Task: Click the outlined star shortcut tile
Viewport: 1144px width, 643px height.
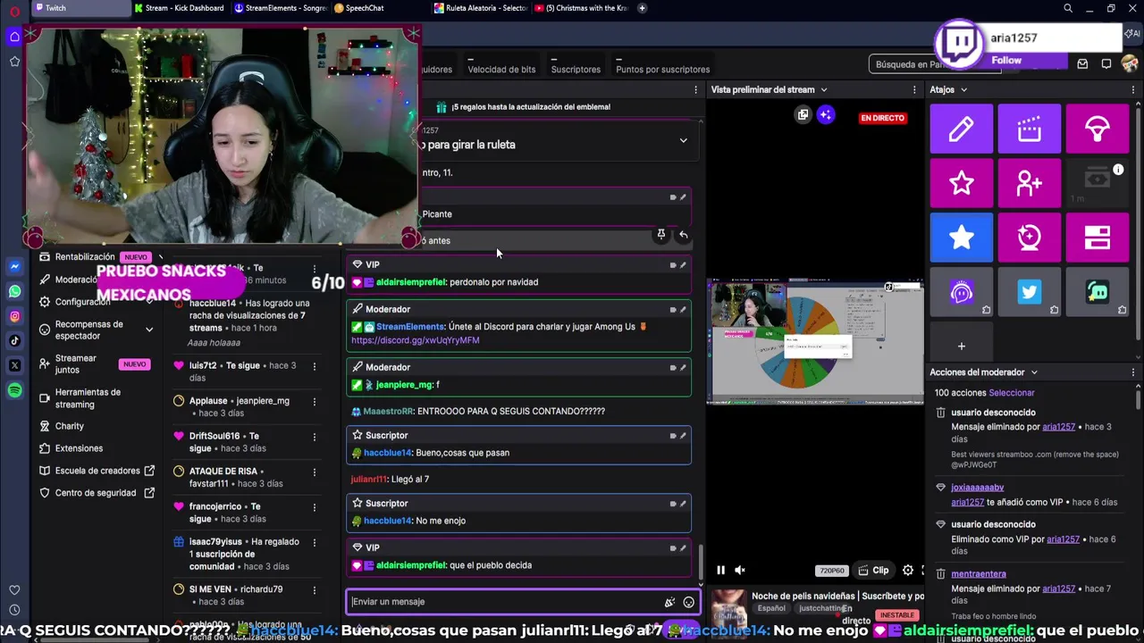Action: (961, 183)
